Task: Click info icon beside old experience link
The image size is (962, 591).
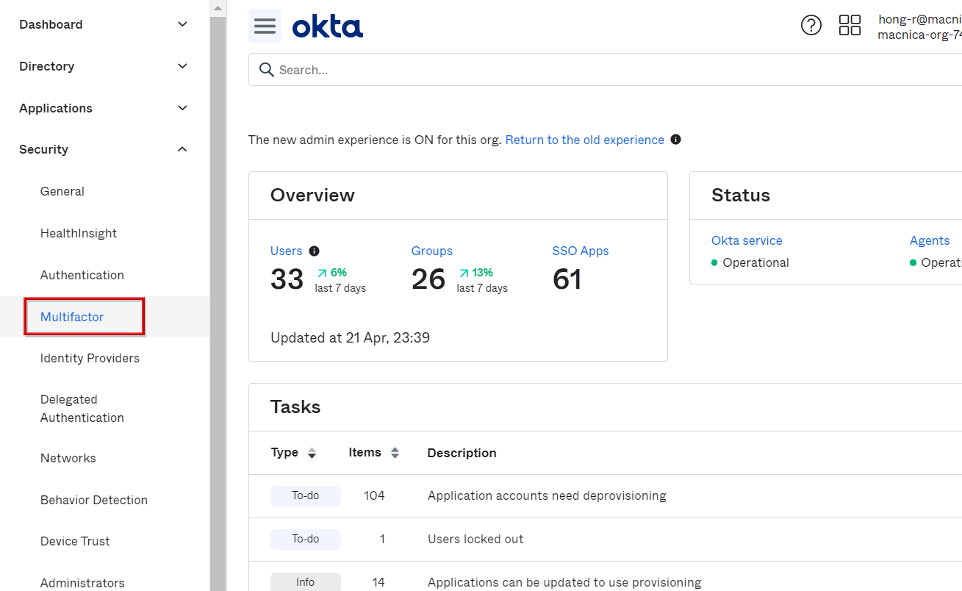Action: click(675, 140)
